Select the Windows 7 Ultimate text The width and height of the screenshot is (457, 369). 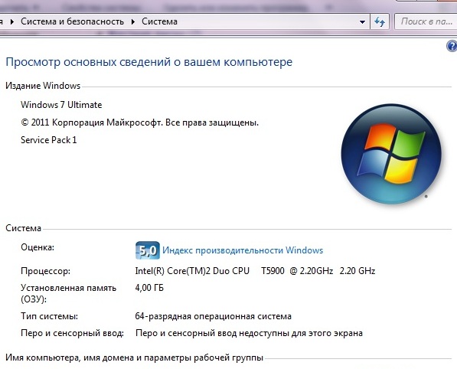pyautogui.click(x=61, y=105)
